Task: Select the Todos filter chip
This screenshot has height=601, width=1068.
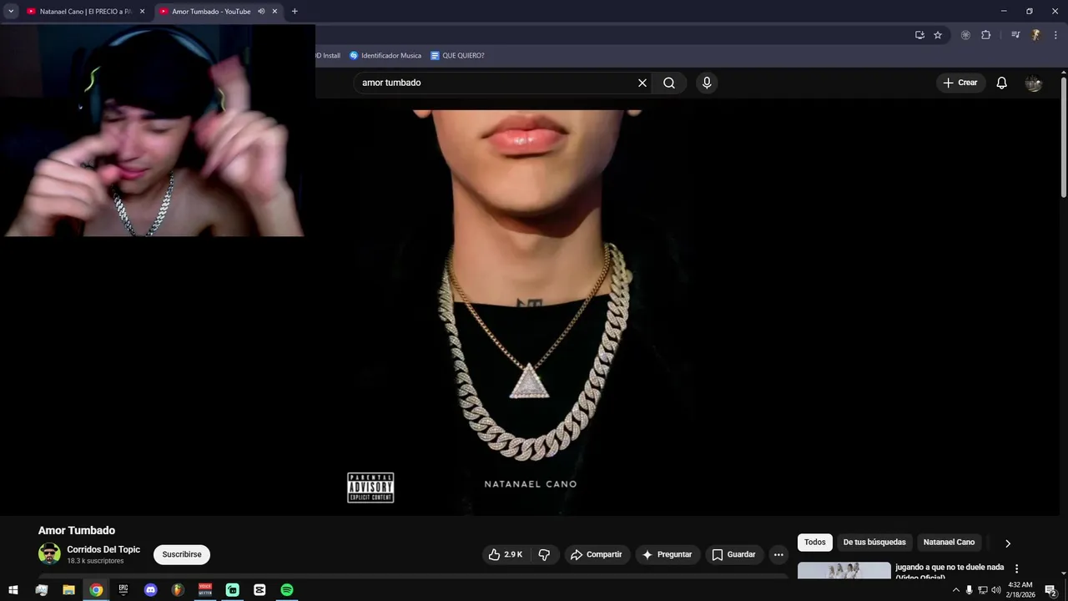Action: [x=815, y=543]
